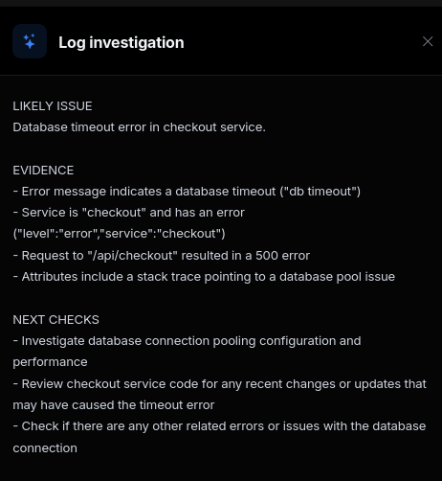Click the Service is "checkout" evidence line
The width and height of the screenshot is (442, 481).
(128, 213)
